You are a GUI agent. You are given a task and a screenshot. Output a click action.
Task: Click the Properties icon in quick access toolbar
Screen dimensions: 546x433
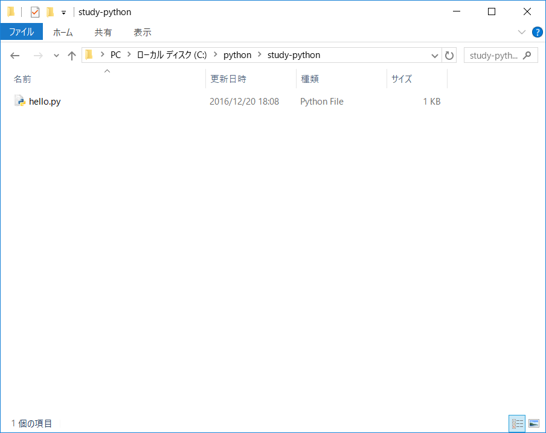click(35, 12)
